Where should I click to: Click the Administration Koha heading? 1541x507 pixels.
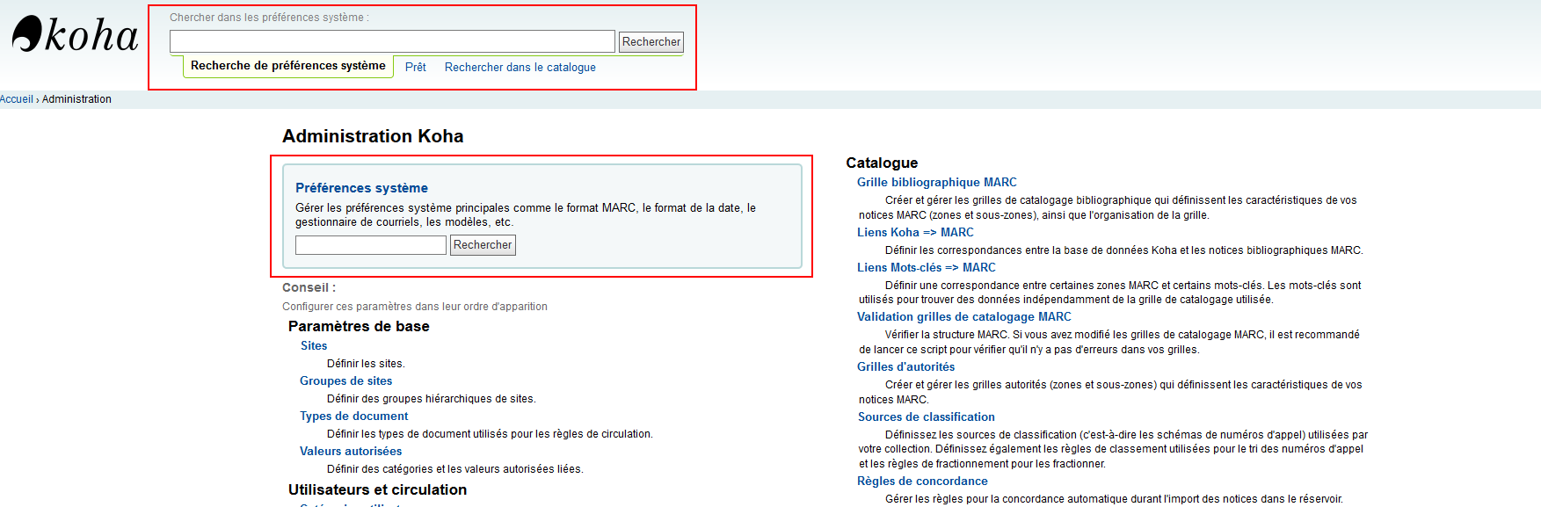coord(373,136)
